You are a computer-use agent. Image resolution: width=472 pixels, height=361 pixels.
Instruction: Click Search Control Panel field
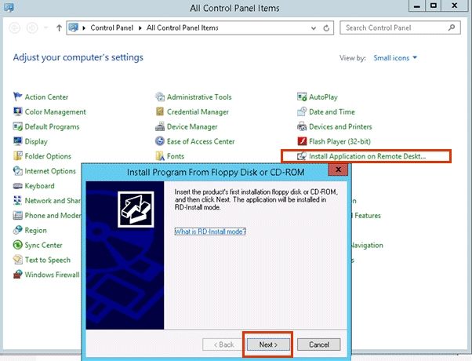point(400,27)
